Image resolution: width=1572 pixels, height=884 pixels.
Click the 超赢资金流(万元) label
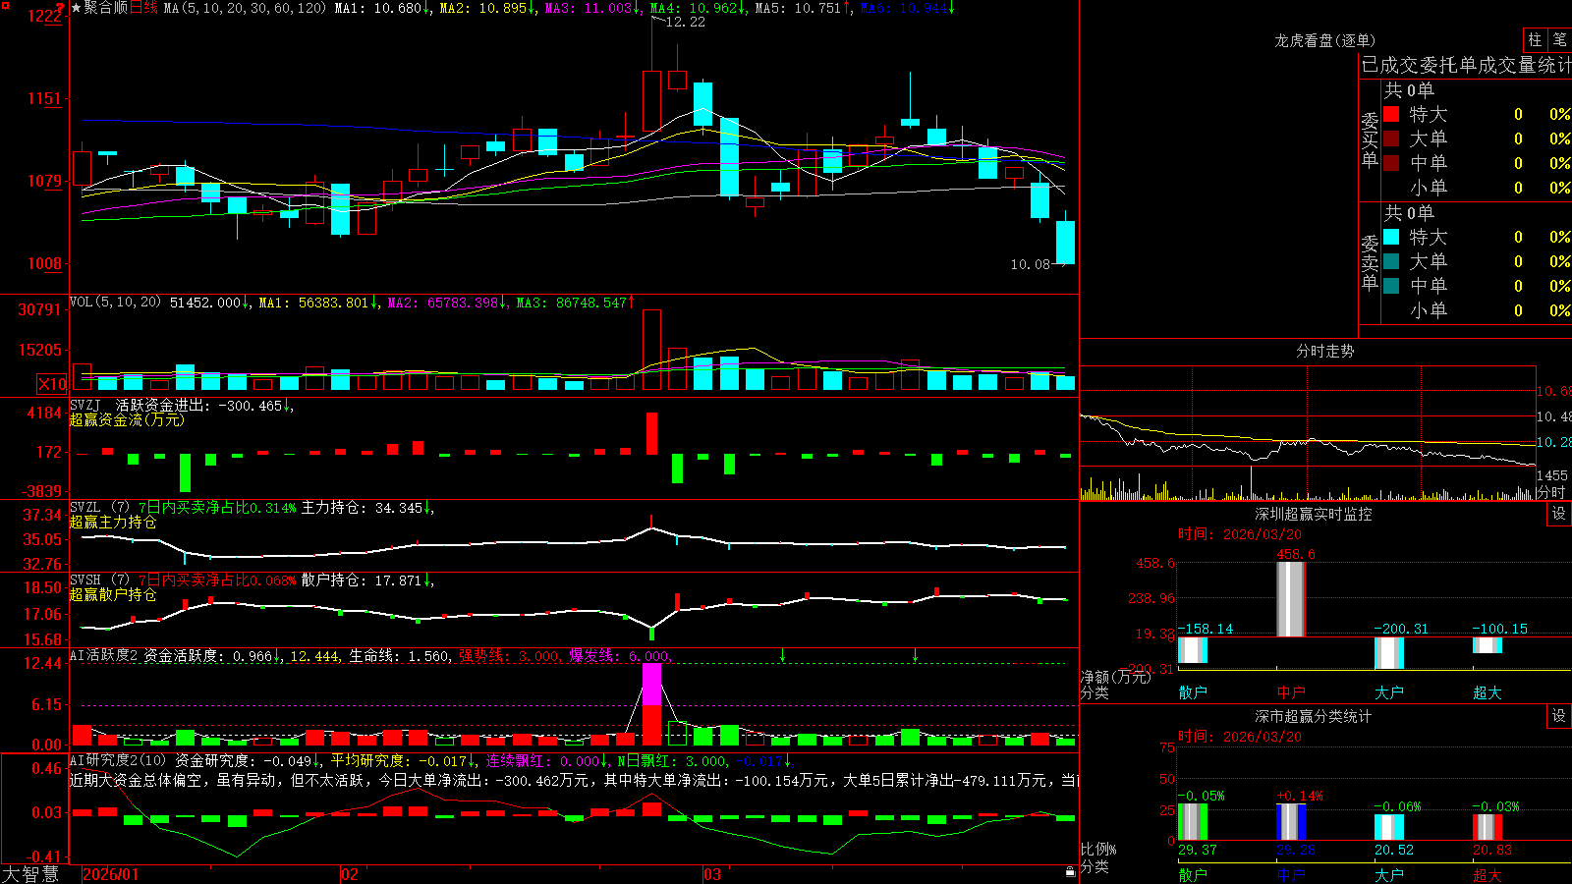[x=127, y=419]
